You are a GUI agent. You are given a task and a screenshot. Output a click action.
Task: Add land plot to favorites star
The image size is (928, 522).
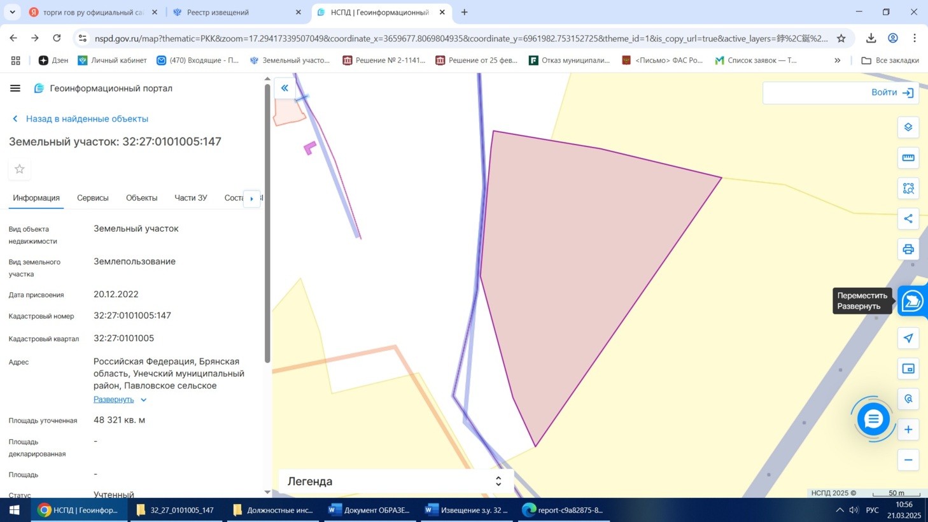(20, 169)
